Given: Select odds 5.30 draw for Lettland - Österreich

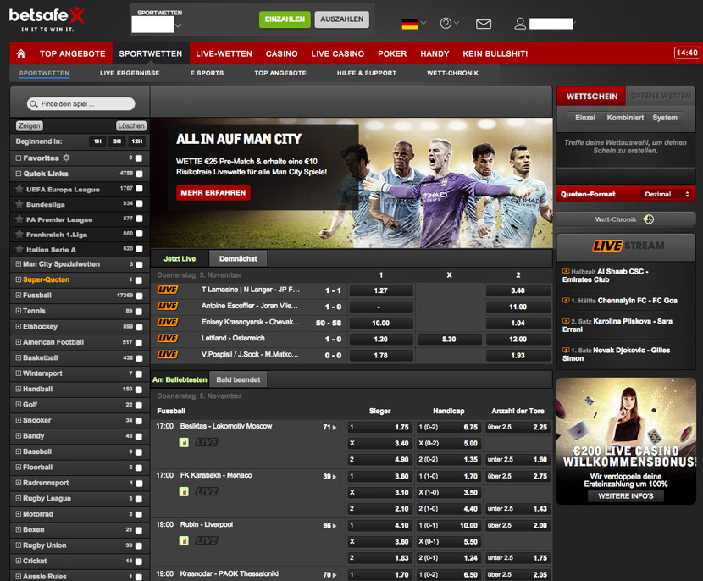Looking at the screenshot, I should (x=449, y=340).
